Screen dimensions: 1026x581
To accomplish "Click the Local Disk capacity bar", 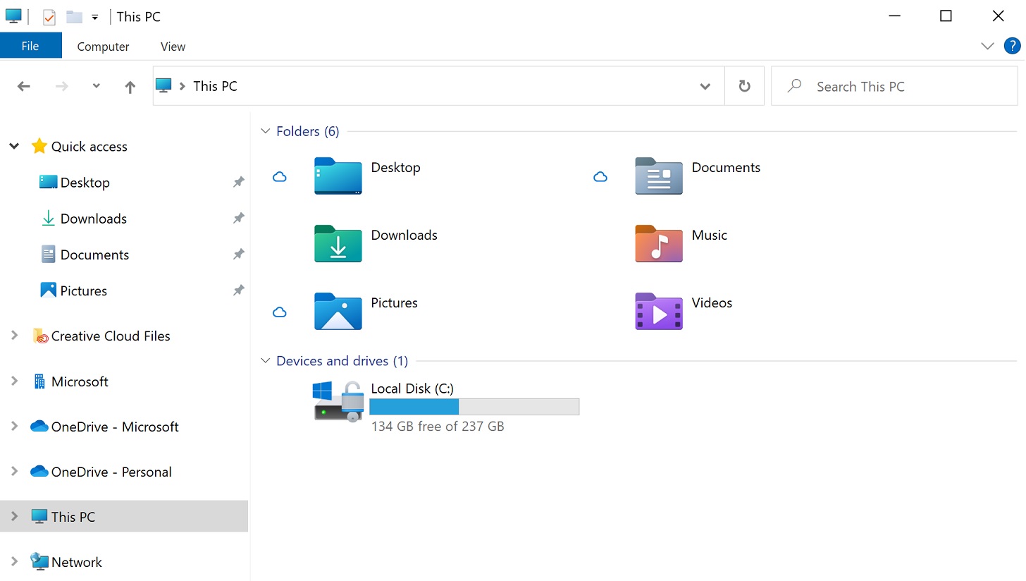I will pos(474,406).
